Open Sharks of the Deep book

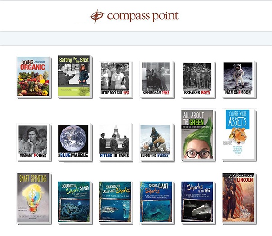pyautogui.click(x=198, y=203)
